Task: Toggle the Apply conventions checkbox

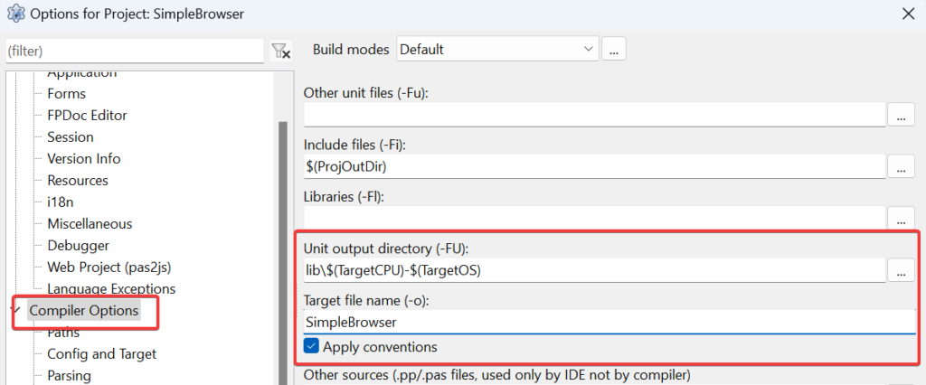Action: [312, 346]
